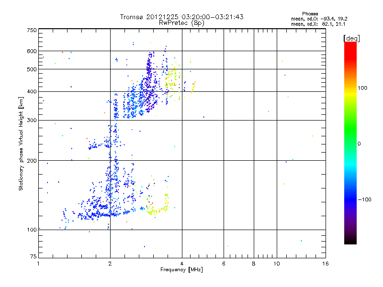
Task: Click x-axis tick label '4'
Action: pos(182,264)
